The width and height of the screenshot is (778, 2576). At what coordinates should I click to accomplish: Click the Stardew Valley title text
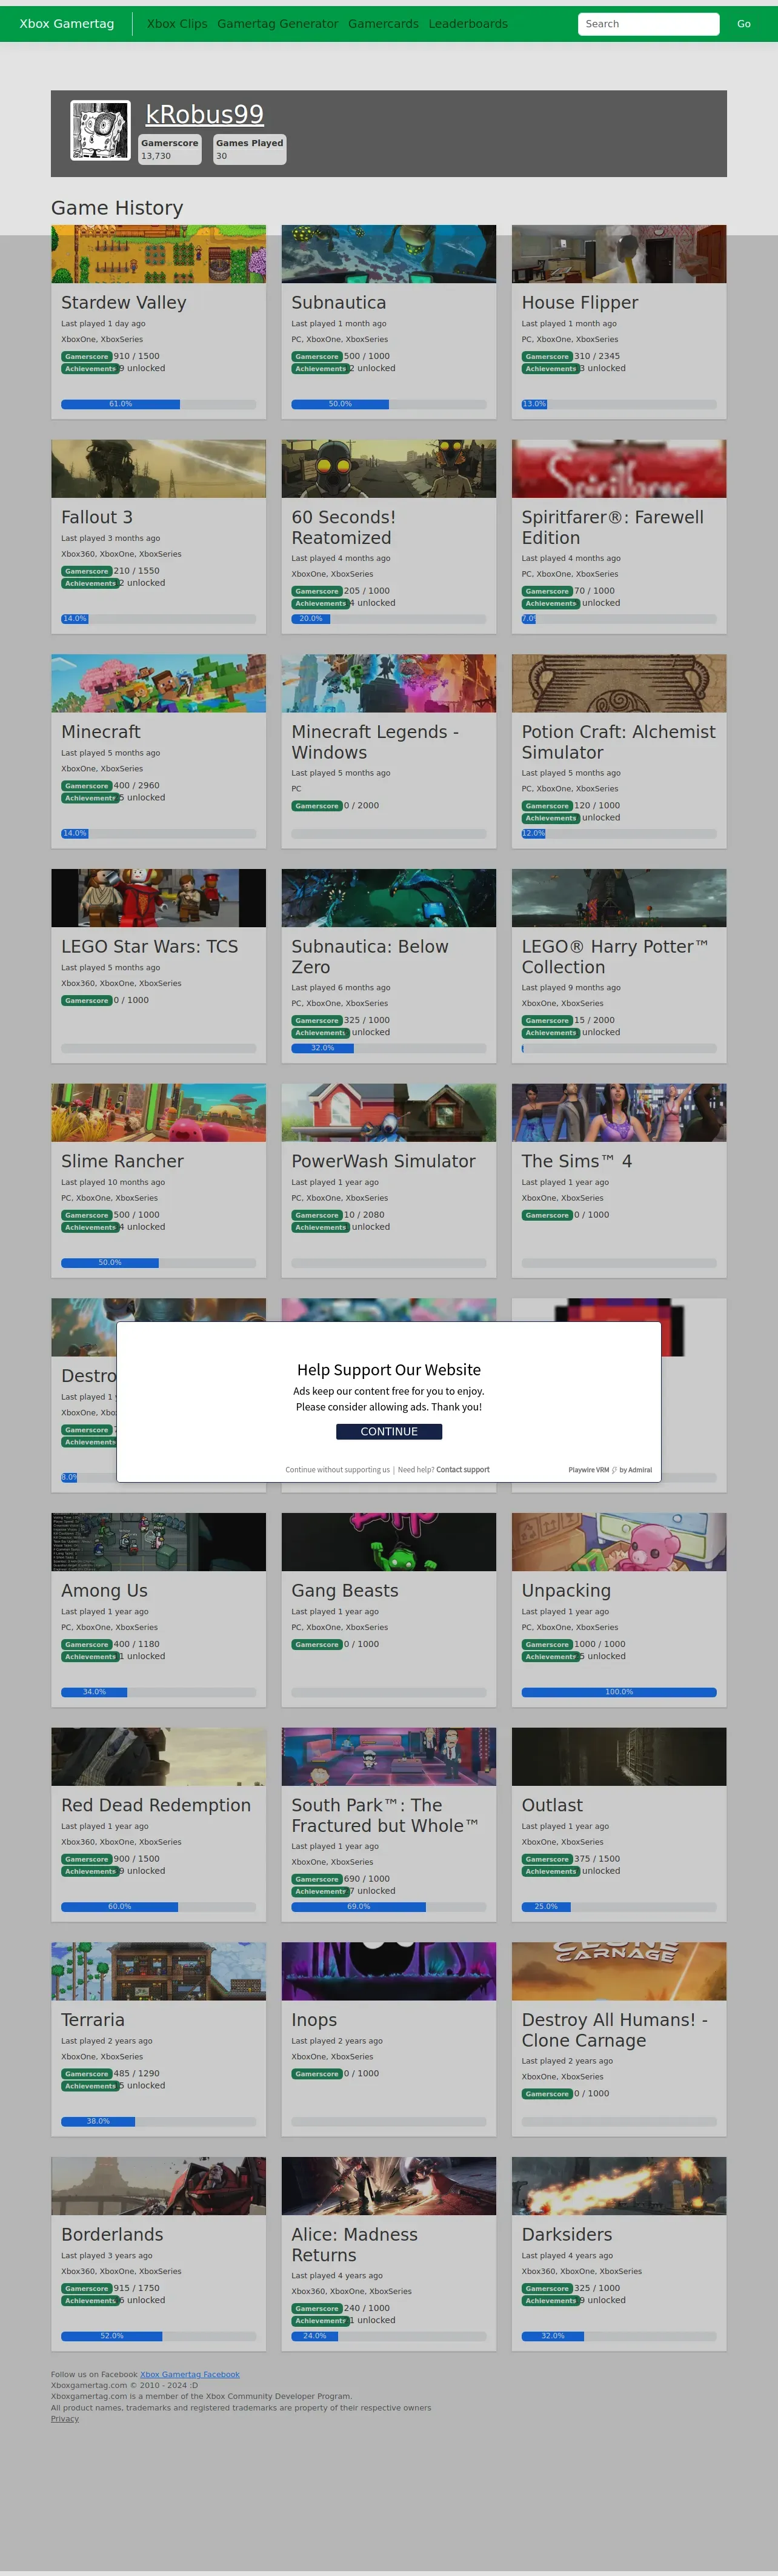pyautogui.click(x=124, y=302)
